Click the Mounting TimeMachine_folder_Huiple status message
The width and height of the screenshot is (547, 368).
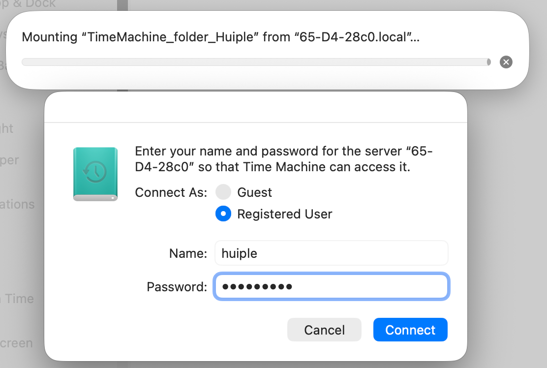[220, 37]
